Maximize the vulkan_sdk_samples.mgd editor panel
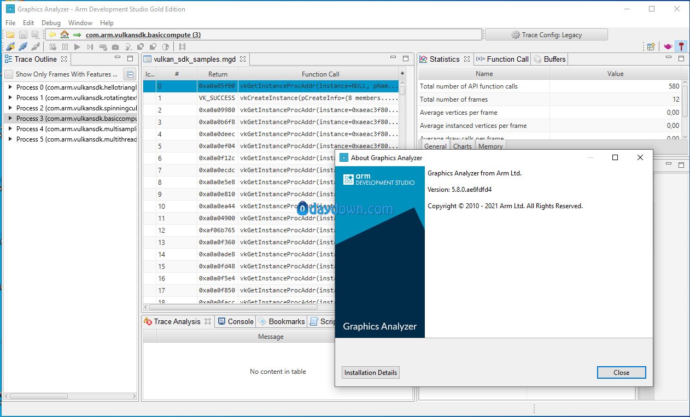690x417 pixels. [x=406, y=58]
